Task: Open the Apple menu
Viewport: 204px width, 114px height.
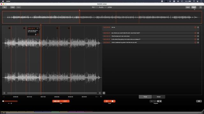Action: (x=3, y=1)
